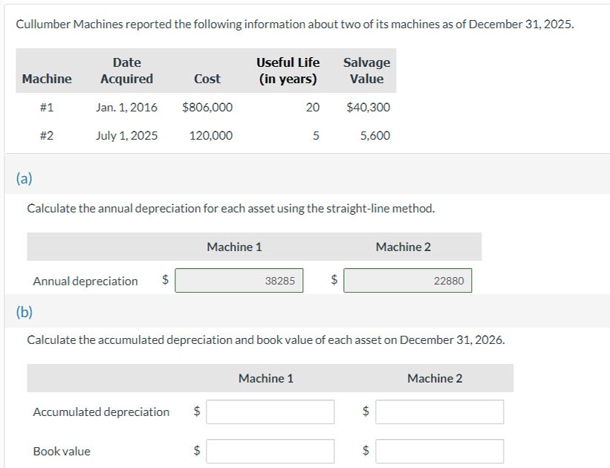Click the Machine 2 accumulated depreciation input box
The height and width of the screenshot is (468, 610).
(x=440, y=411)
